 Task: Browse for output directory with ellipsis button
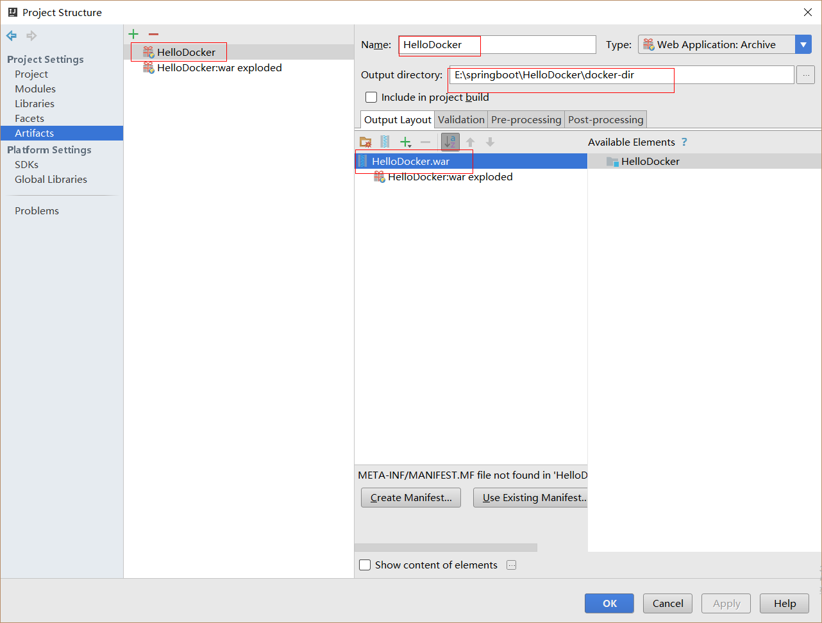pyautogui.click(x=805, y=74)
